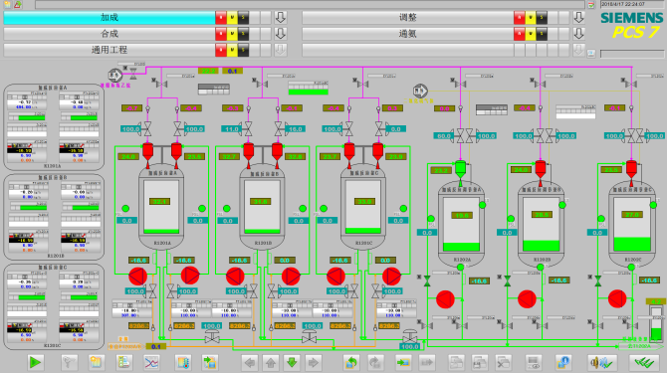Expand the 加成 area hierarchy arrow
This screenshot has width=667, height=373.
point(281,18)
